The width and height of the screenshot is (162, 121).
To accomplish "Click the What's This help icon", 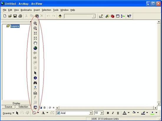I will 129,16.
